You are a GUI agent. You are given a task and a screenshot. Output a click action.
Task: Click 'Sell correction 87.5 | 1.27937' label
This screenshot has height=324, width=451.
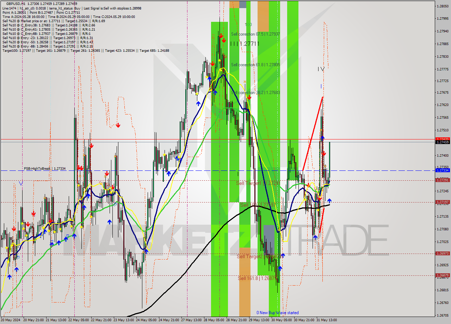click(255, 34)
